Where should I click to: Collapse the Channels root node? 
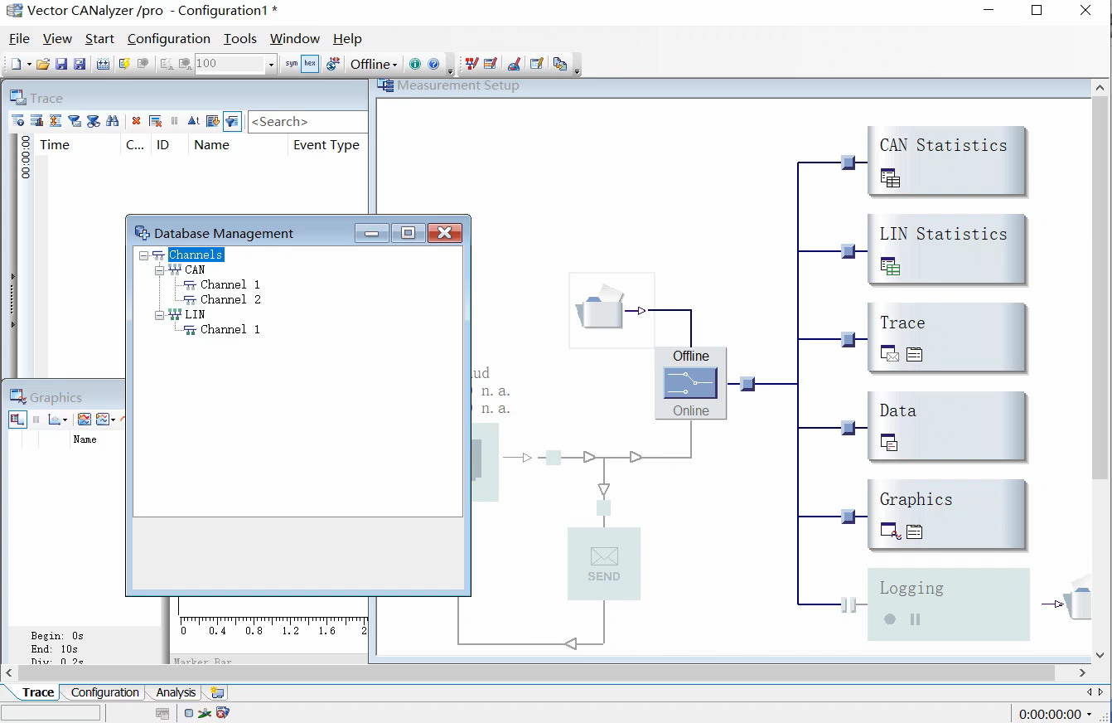pos(143,255)
